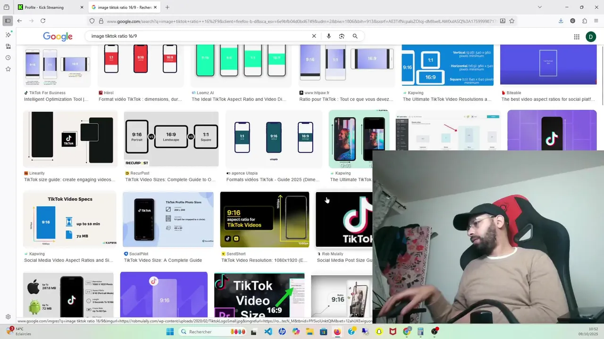The width and height of the screenshot is (604, 339).
Task: Open the Firefox application hamburger menu
Action: pos(596,21)
